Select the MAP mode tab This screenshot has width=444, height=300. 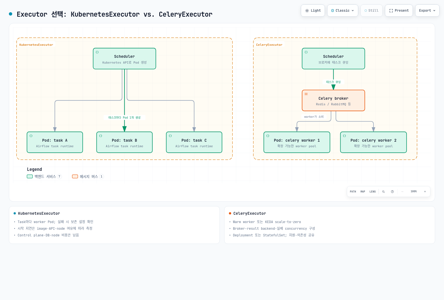click(363, 192)
